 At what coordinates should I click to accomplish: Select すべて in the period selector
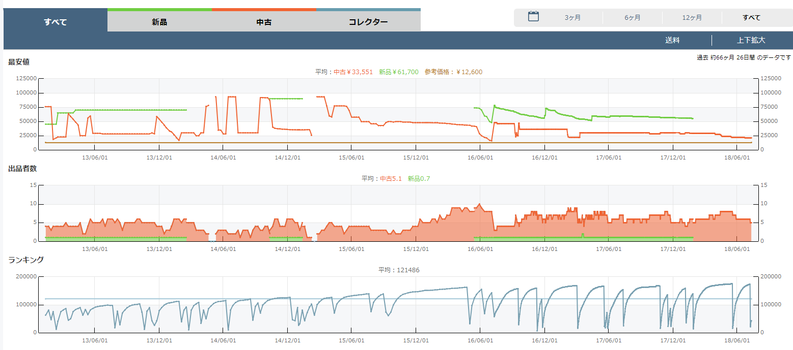coord(751,18)
